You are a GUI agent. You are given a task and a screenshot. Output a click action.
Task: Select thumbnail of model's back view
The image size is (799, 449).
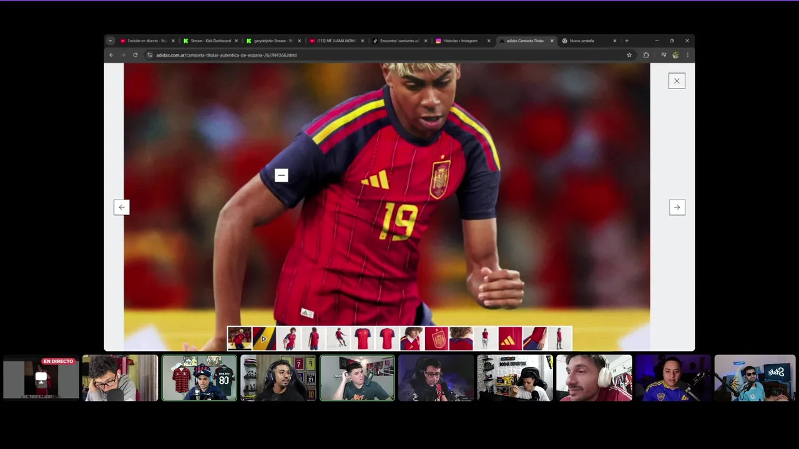(313, 339)
